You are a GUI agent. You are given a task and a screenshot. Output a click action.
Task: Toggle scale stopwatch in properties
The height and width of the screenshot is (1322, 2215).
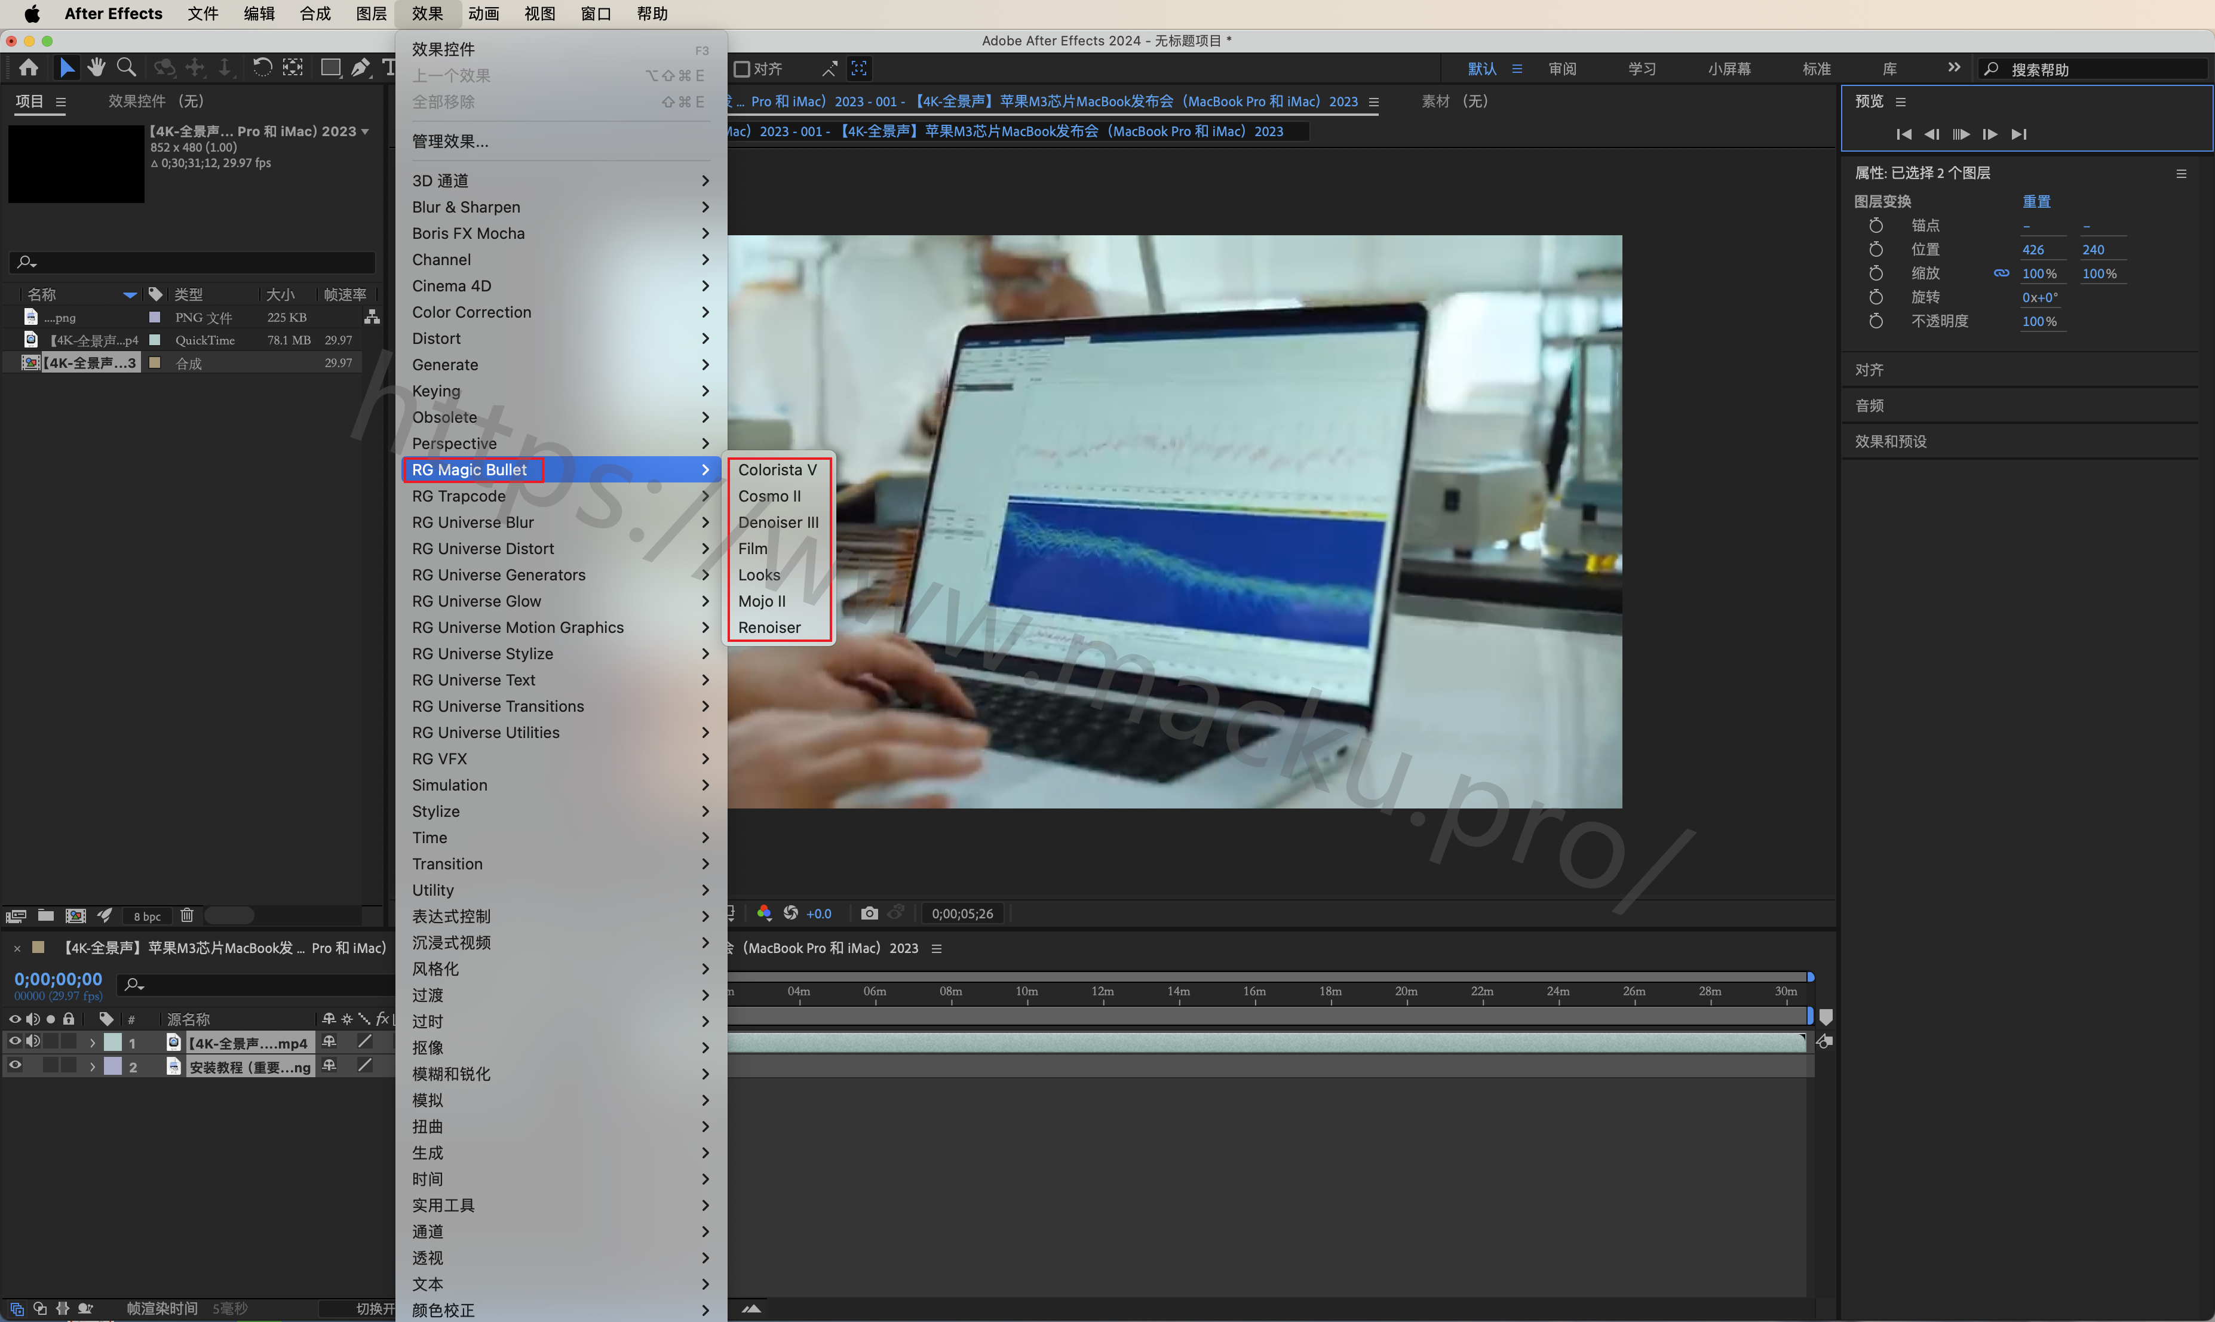pos(1876,273)
